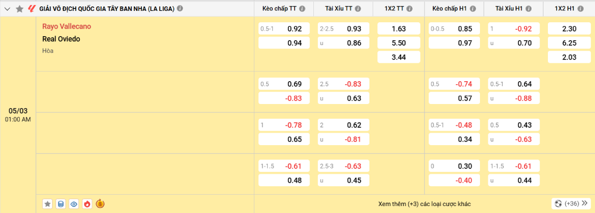Favorite the La Liga league star
The height and width of the screenshot is (213, 595).
click(19, 8)
